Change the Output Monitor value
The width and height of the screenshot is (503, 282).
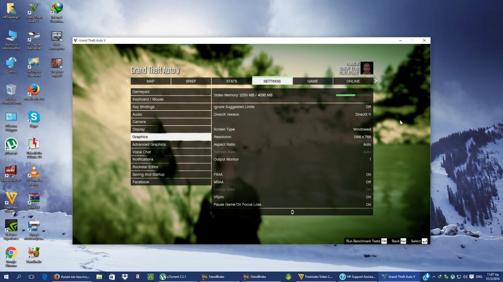tap(292, 160)
